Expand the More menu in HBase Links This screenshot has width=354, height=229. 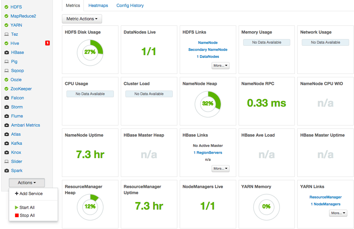point(220,168)
